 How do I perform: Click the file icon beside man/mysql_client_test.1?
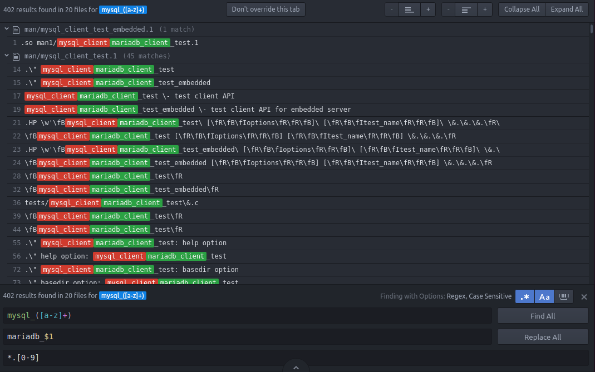point(16,56)
